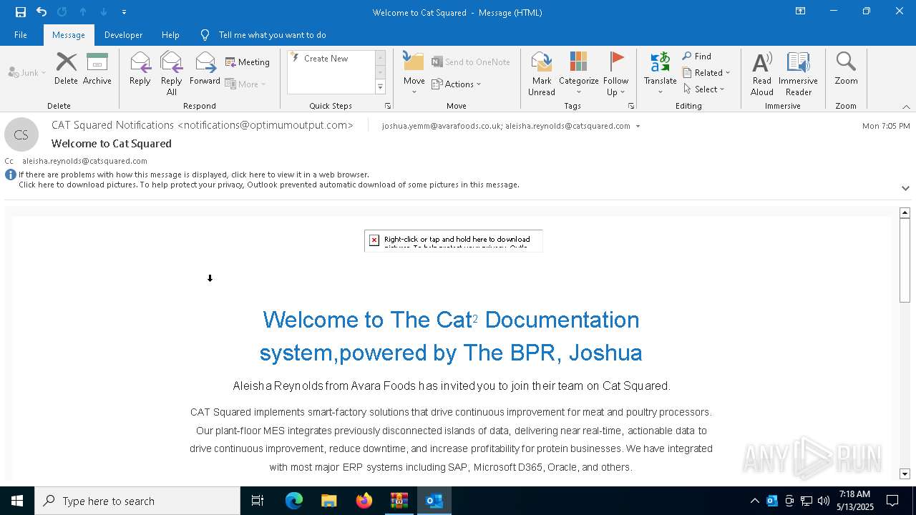Go to the previous item with up arrow
This screenshot has height=515, width=916.
83,11
